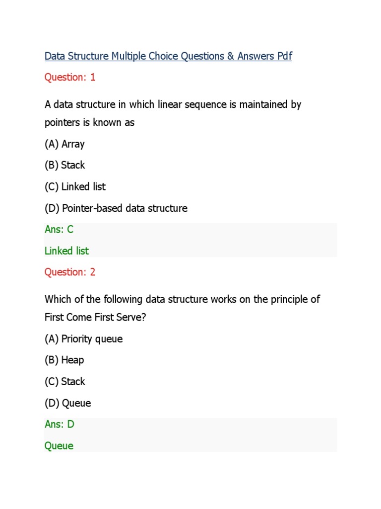Select option '(C) Linked list'
381x509 pixels.
[x=75, y=187]
